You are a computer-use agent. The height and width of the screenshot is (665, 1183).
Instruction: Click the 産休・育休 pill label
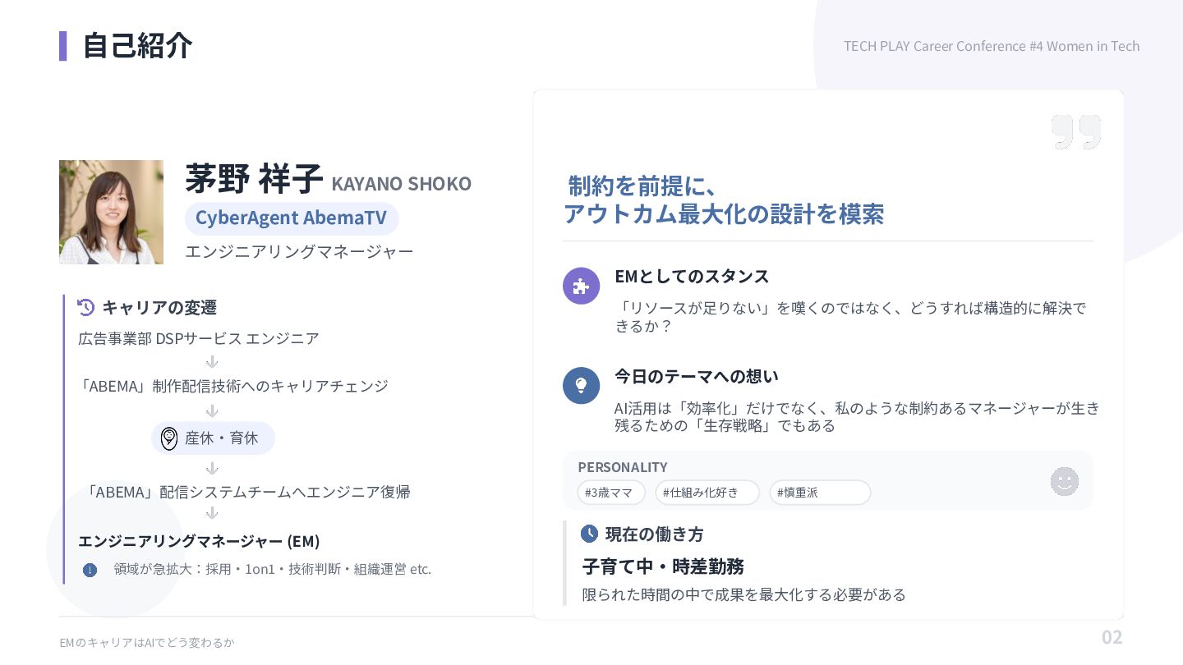click(x=221, y=438)
